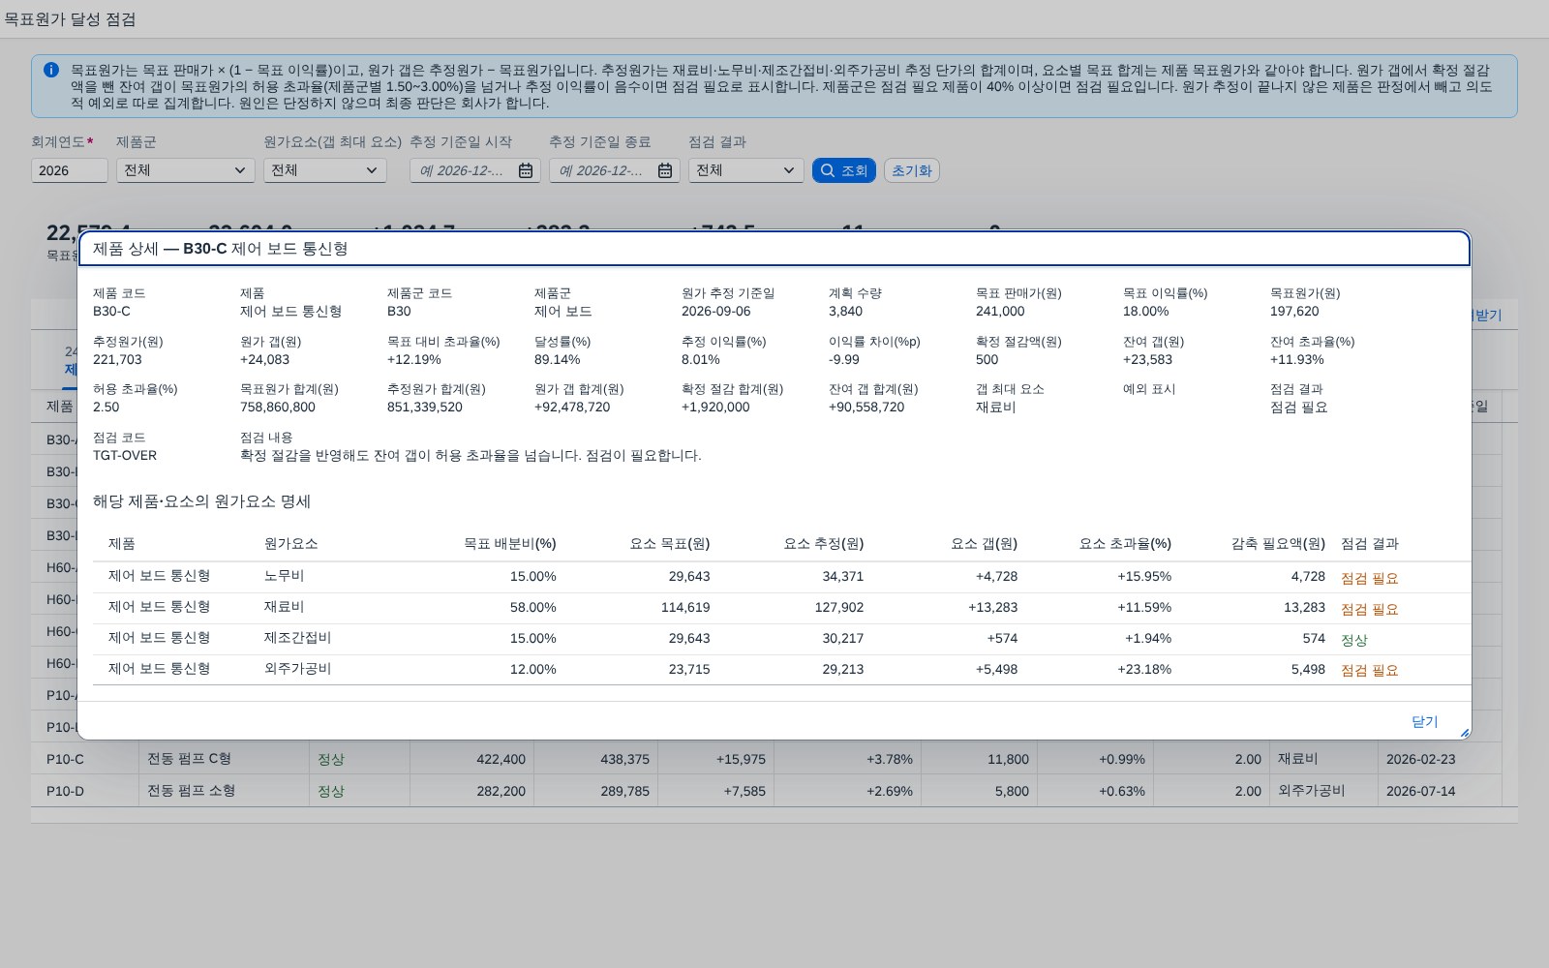Viewport: 1549px width, 968px height.
Task: Click 원가 추정 기준일 value 2026-09-06
Action: coord(716,312)
